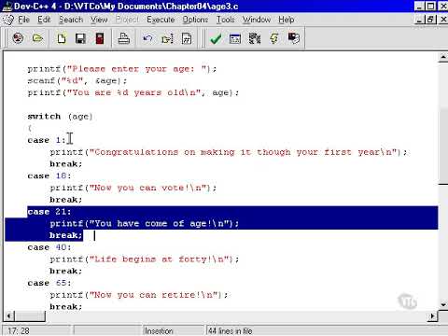Click the folder-with-cursor toolbar icon
Viewport: 448px width, 336px height.
[x=167, y=39]
